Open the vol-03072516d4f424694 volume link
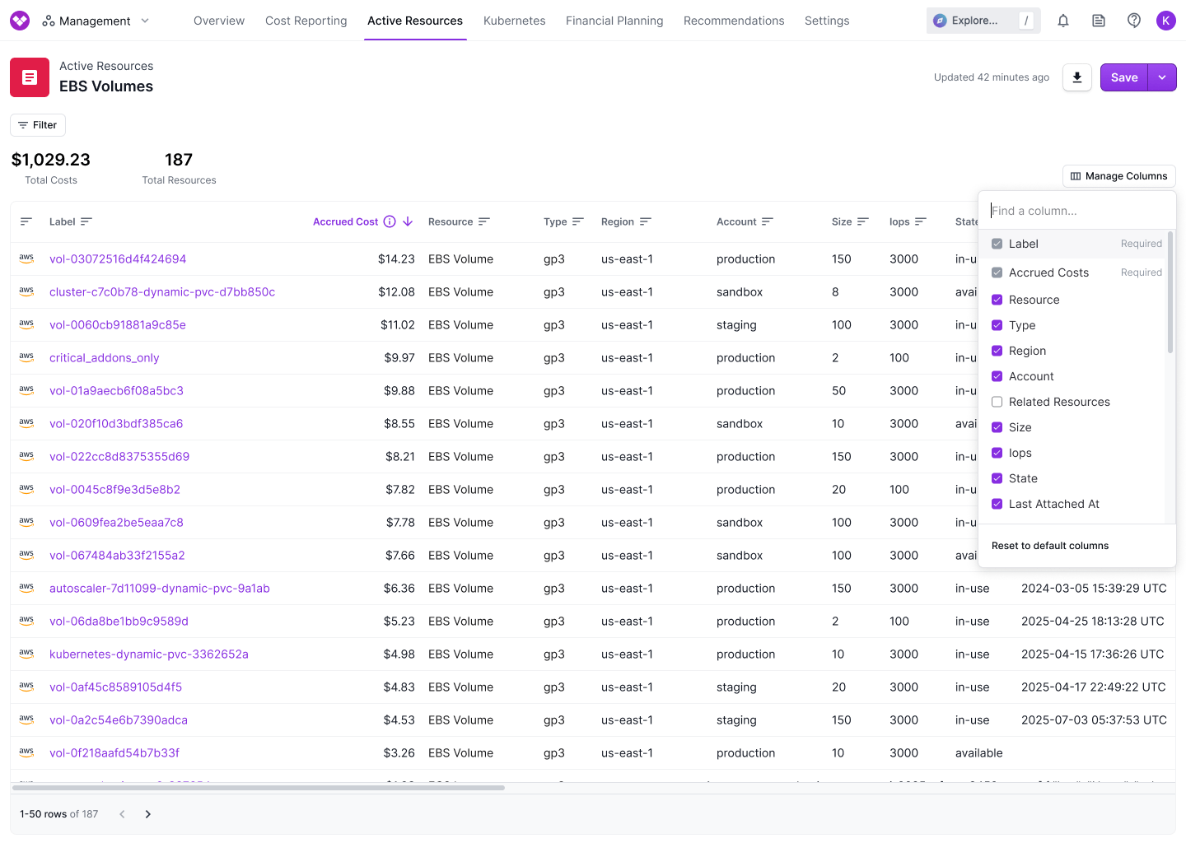The image size is (1186, 843). [118, 259]
